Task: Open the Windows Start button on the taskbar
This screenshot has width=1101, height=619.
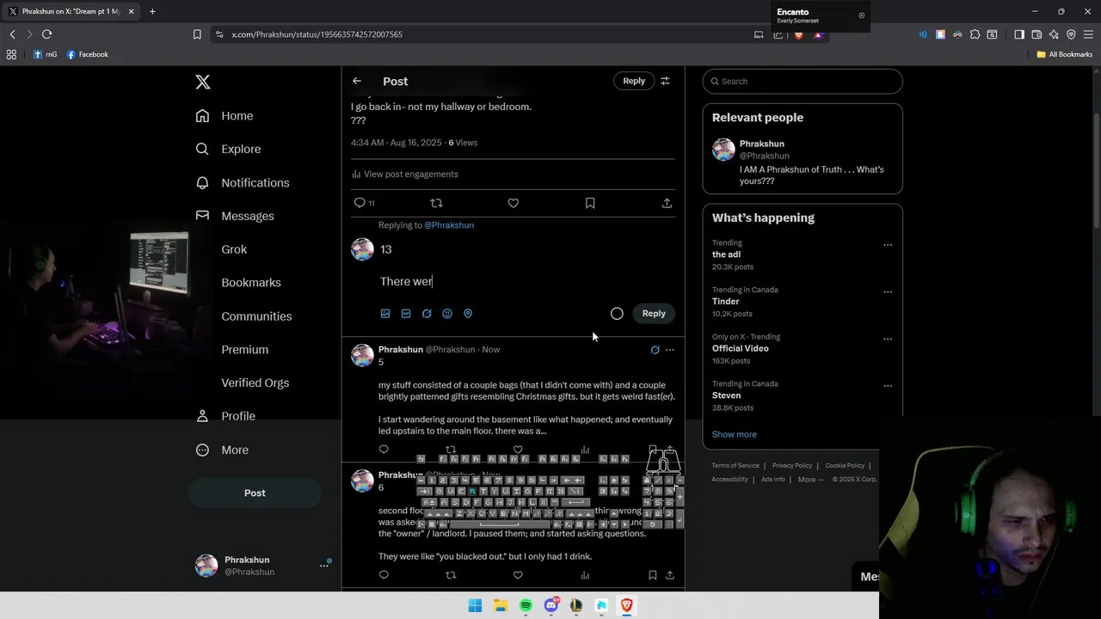Action: point(475,605)
